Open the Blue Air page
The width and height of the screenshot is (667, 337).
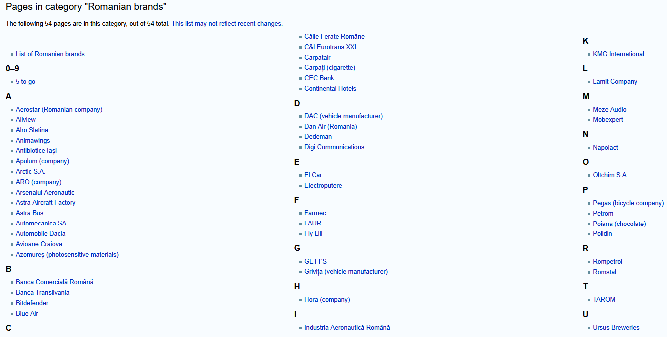(27, 313)
